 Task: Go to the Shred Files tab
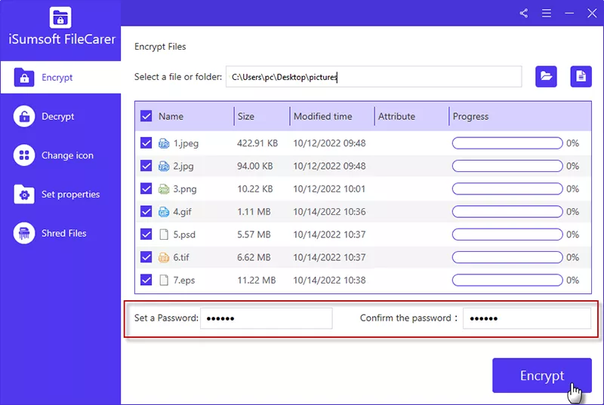point(63,234)
